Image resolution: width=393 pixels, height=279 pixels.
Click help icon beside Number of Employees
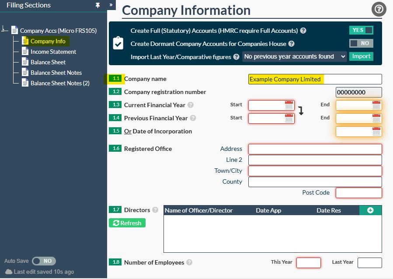pos(189,262)
